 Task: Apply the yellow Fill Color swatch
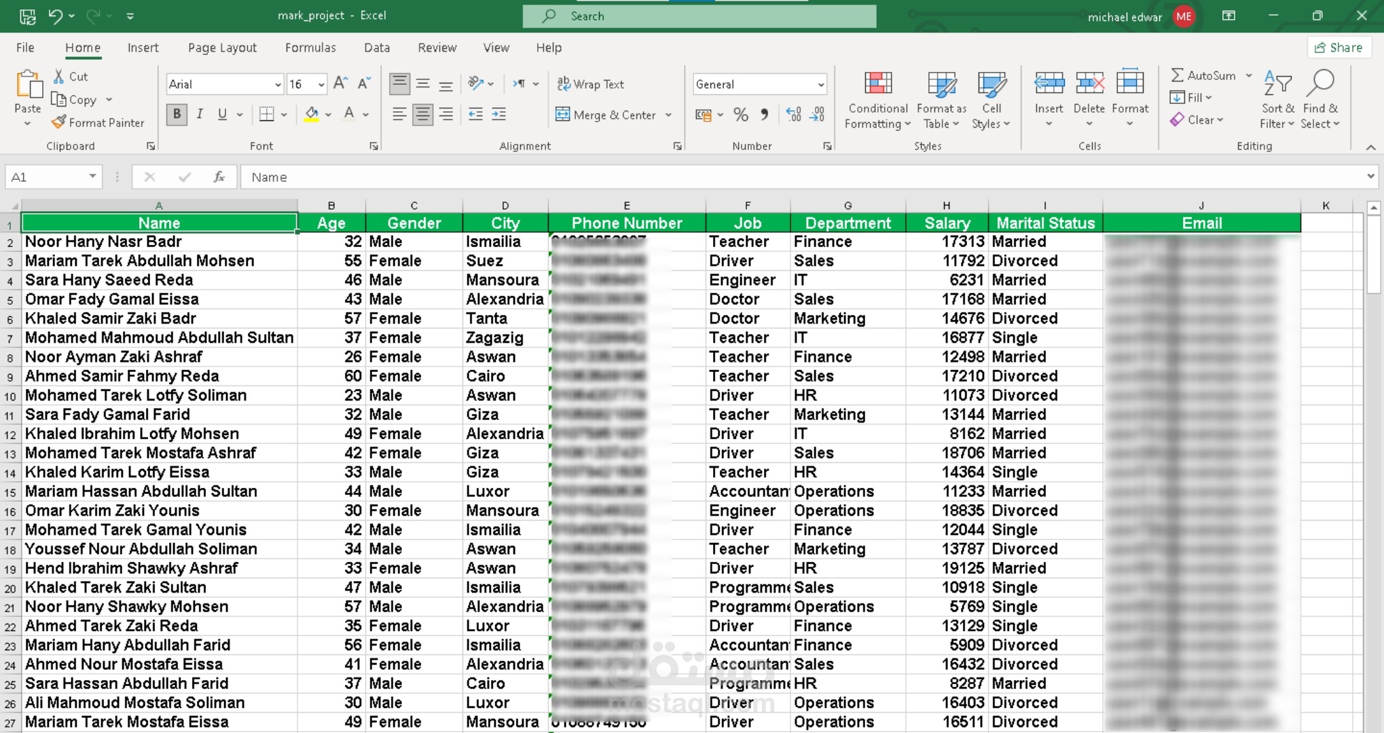[311, 114]
